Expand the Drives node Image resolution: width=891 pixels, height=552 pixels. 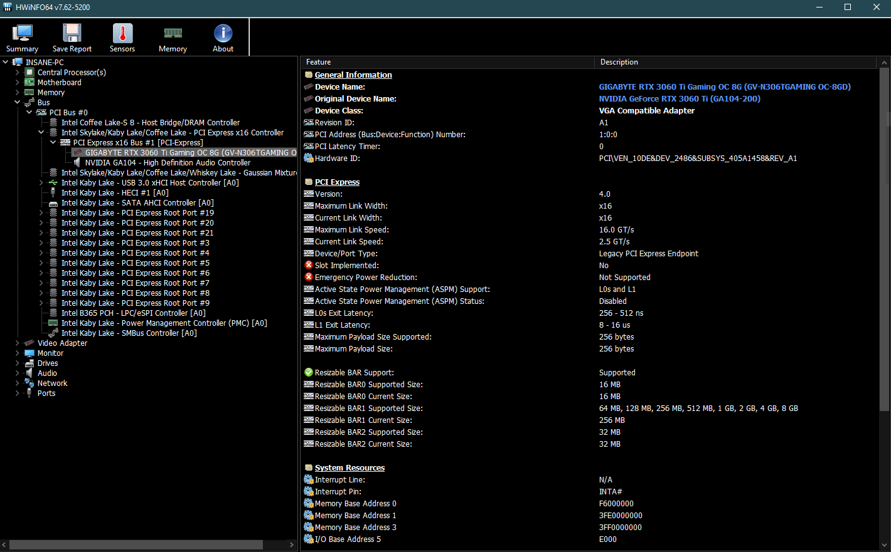(18, 363)
